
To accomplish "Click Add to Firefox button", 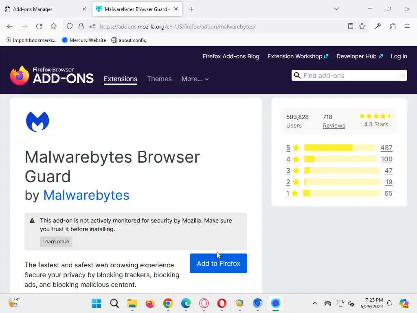I will point(218,263).
